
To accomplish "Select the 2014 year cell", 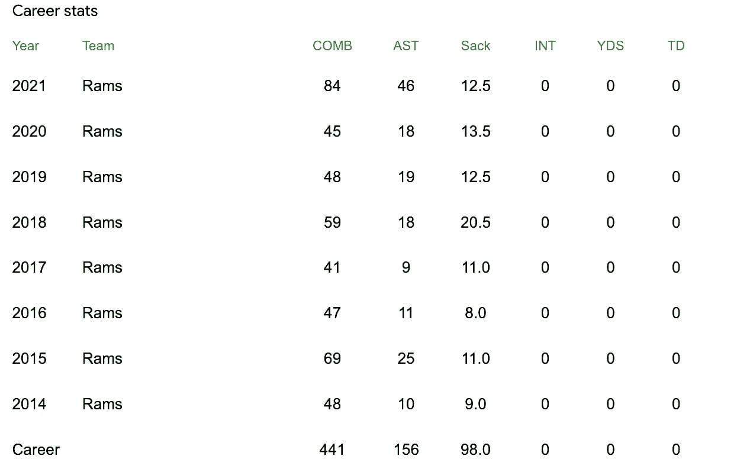I will click(29, 404).
